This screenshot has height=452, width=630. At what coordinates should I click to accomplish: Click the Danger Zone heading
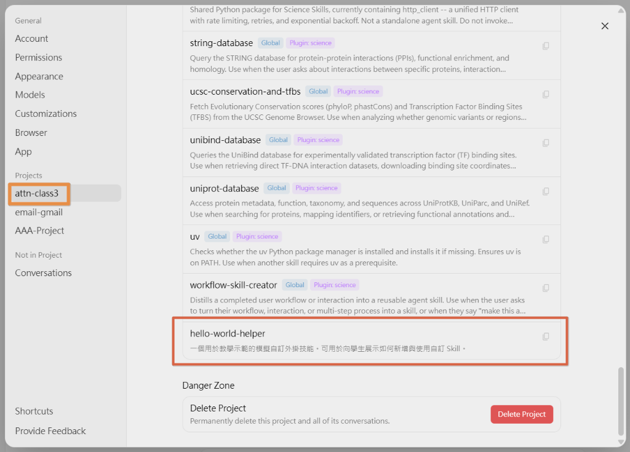pos(208,386)
